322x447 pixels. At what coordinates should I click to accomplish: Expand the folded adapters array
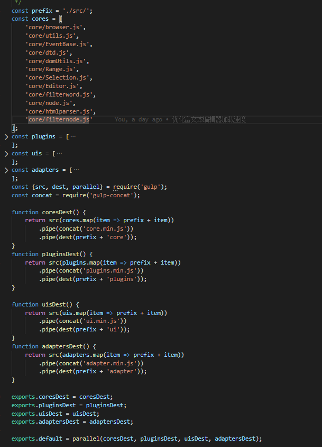point(6,171)
